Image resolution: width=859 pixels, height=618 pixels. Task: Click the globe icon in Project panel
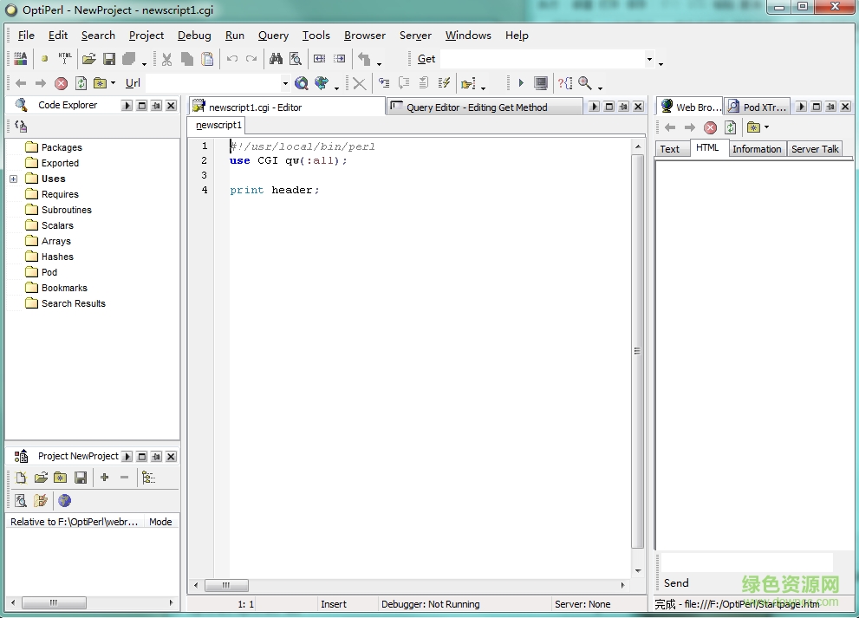(64, 500)
